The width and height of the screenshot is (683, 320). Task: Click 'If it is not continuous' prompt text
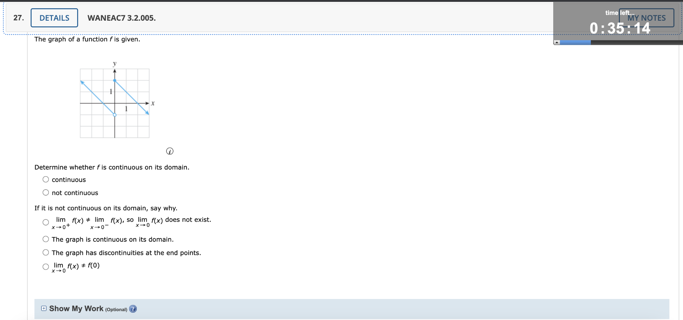click(x=106, y=208)
